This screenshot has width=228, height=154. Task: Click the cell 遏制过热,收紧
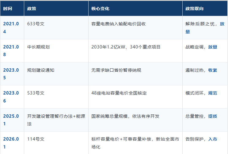click(205, 74)
